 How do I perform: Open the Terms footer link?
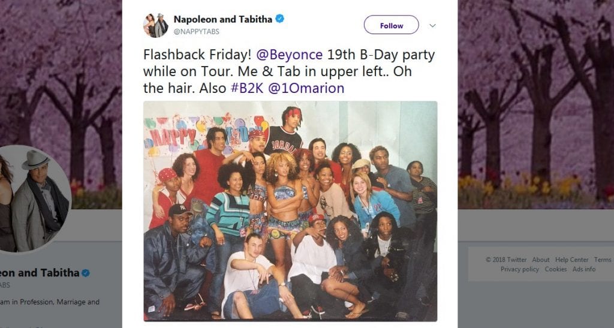point(602,260)
